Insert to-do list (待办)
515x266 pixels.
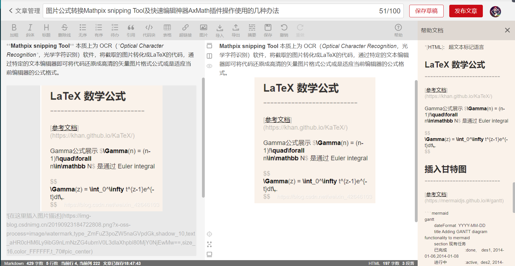click(x=115, y=30)
